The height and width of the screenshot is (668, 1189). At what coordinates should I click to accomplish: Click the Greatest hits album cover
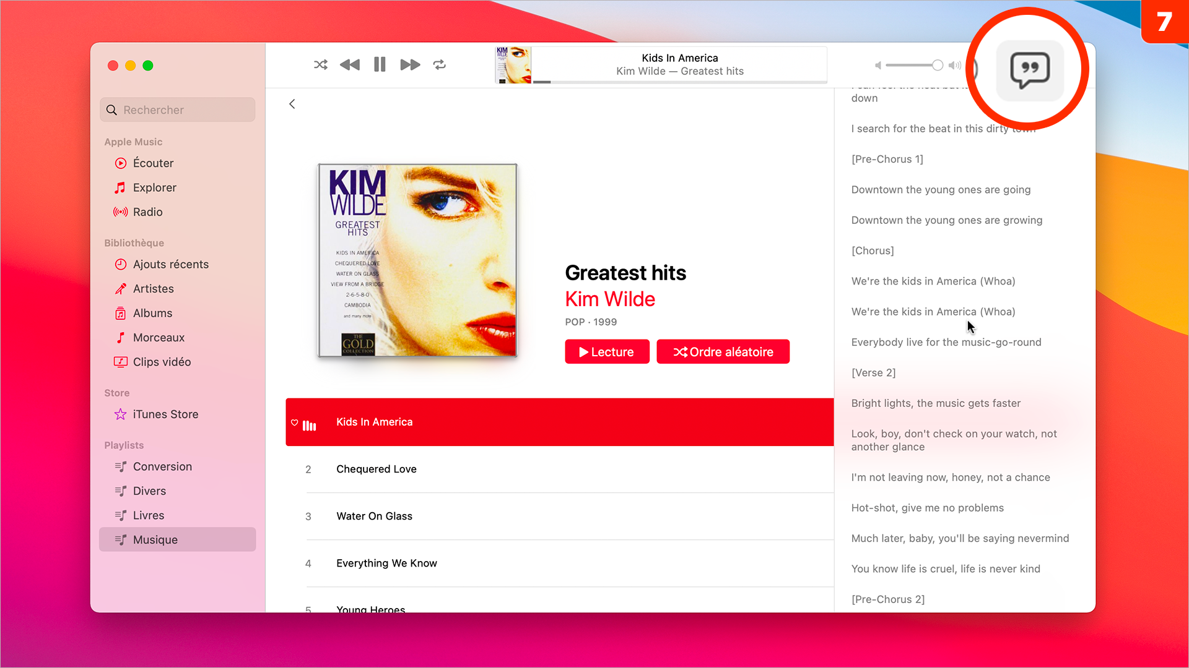(x=417, y=260)
